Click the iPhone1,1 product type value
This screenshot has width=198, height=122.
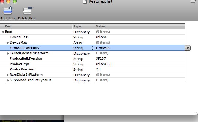tap(104, 64)
